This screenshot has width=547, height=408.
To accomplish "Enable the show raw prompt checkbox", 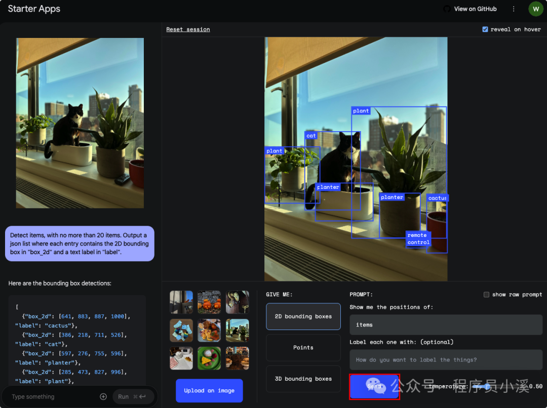I will (486, 295).
